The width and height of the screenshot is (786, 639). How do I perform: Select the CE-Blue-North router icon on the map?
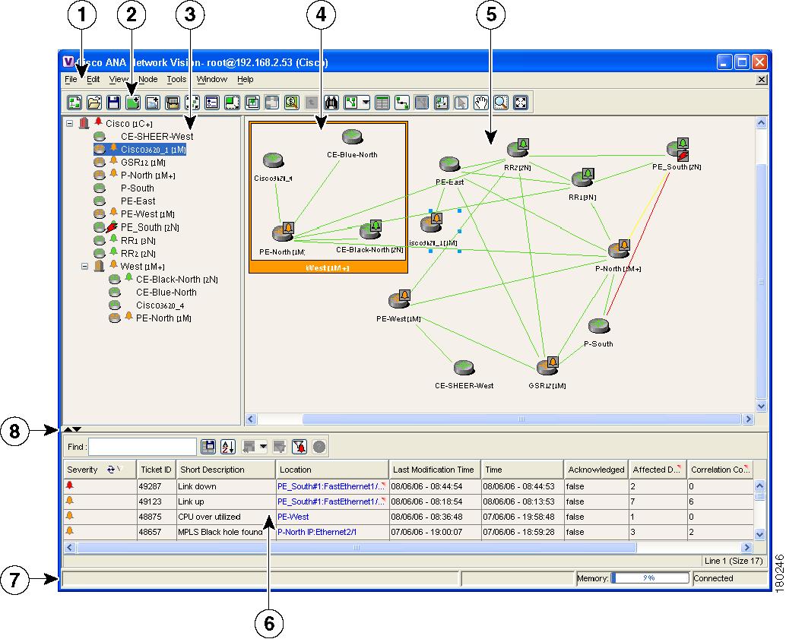pos(353,137)
